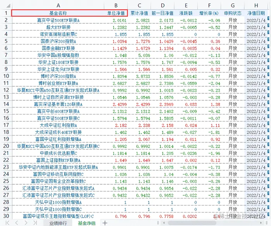Select column E header
Viewport: 271px width, 226px height.
(186, 5)
